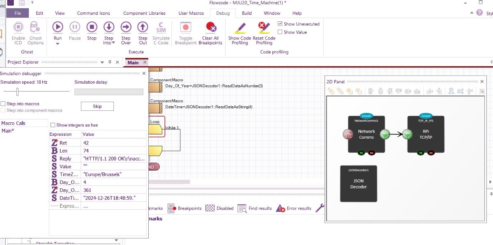
Task: Click the bring to front icon in 2D Panel
Action: pyautogui.click(x=331, y=91)
